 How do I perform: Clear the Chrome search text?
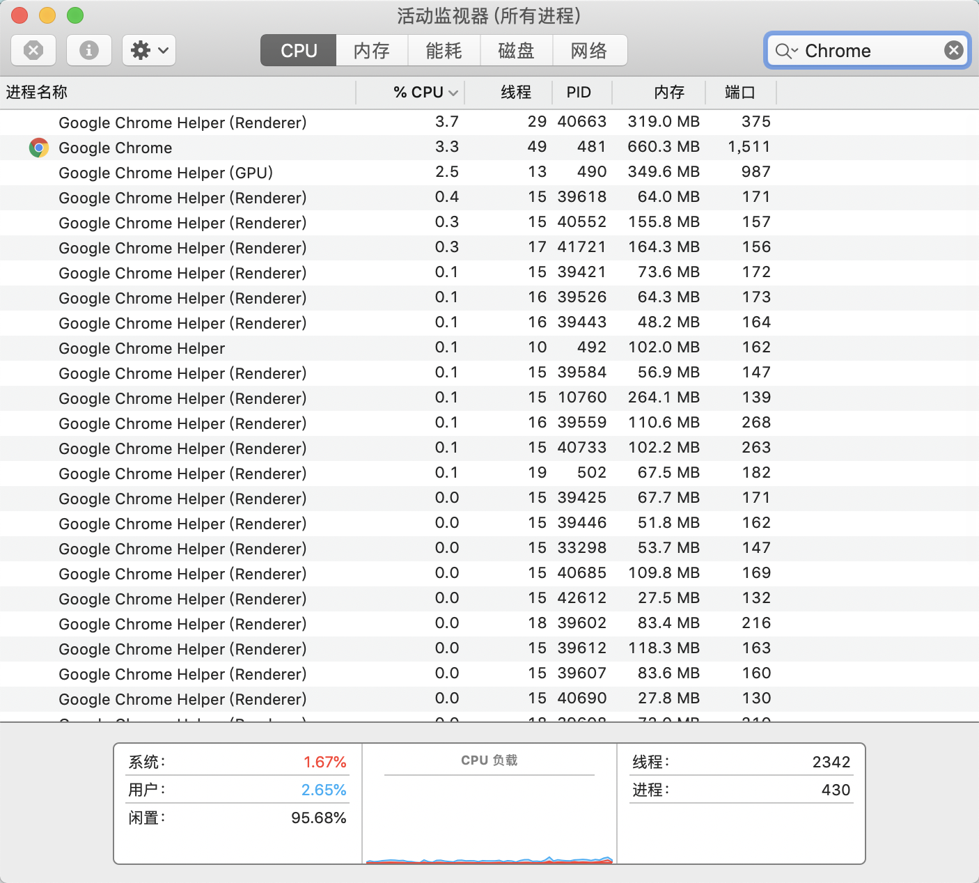coord(953,50)
